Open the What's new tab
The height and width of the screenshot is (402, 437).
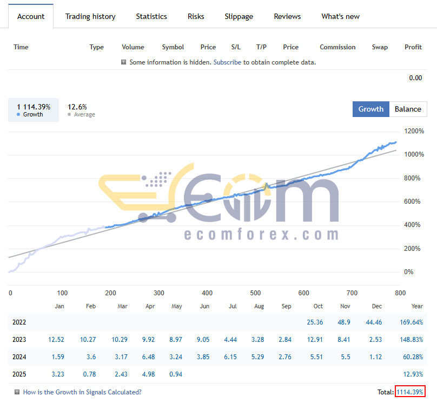340,16
